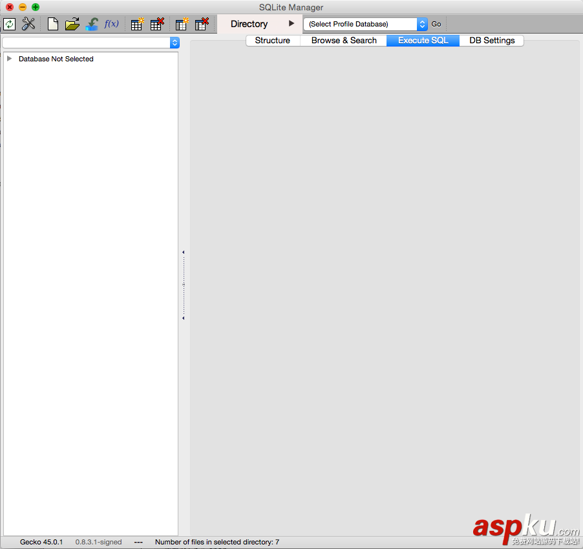Drop a table using the red X icon
Screen dimensions: 583x549
point(156,24)
